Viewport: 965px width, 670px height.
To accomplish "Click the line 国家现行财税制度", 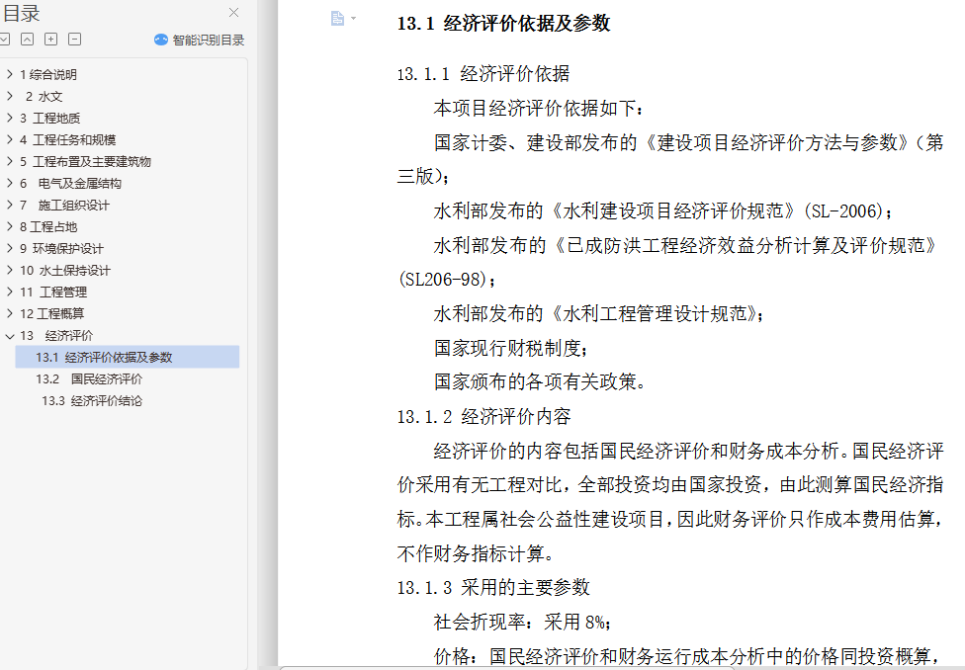I will pos(511,348).
